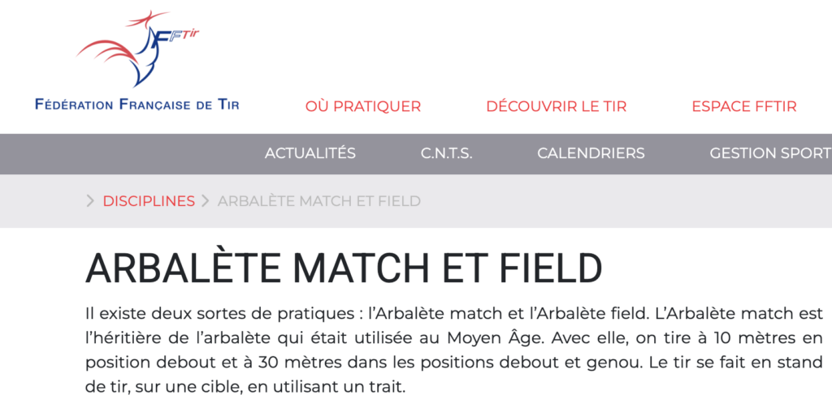Click the large ARBALÈTE MATCH ET FIELD heading
Image resolution: width=832 pixels, height=408 pixels.
coord(344,268)
